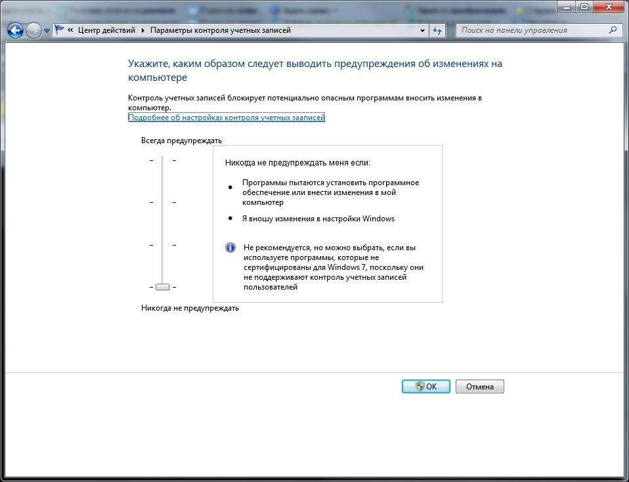Open 'Подробнее об настройках контроля учетных записей' link
629x482 pixels.
[x=227, y=118]
